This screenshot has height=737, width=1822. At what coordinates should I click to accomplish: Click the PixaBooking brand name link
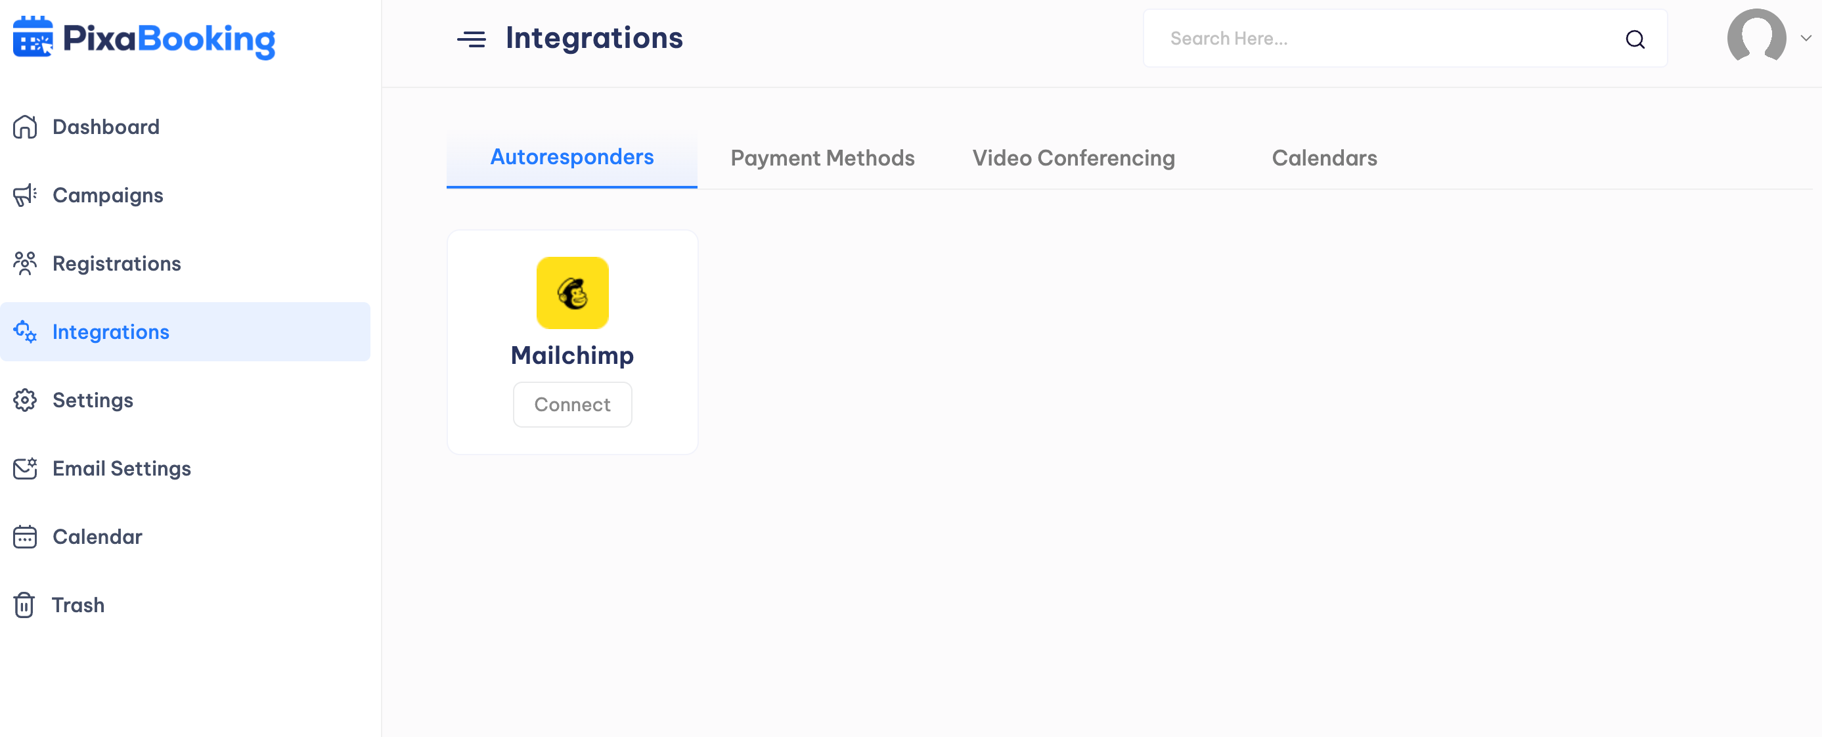tap(169, 39)
